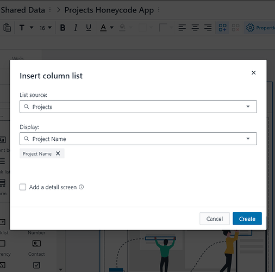Open the font size 16 dropdown
Image resolution: width=275 pixels, height=272 pixels.
pos(46,28)
